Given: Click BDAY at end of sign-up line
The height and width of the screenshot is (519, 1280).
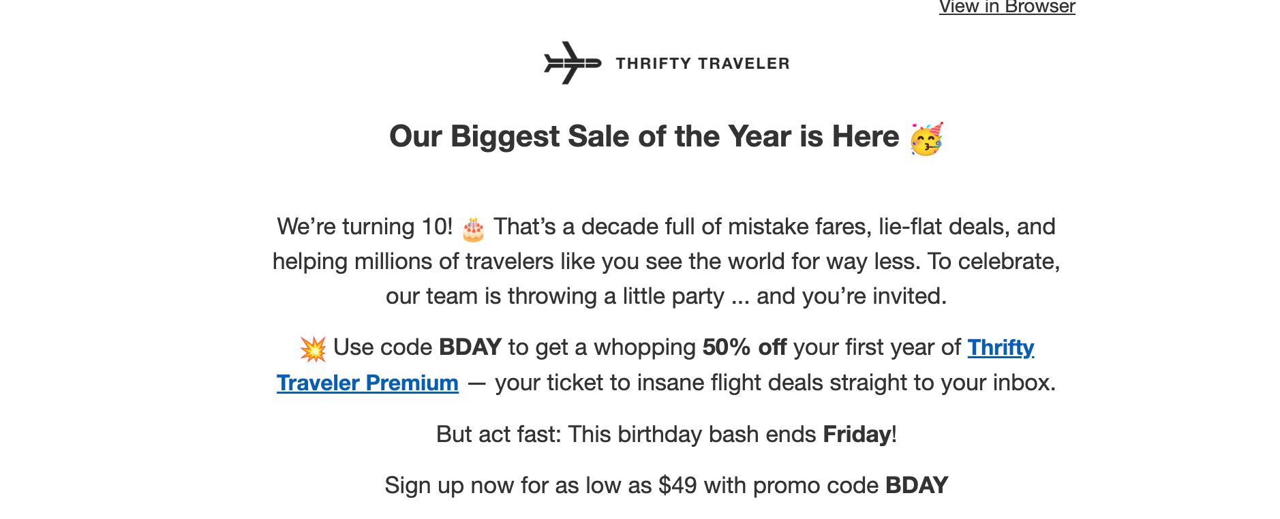Looking at the screenshot, I should (917, 486).
